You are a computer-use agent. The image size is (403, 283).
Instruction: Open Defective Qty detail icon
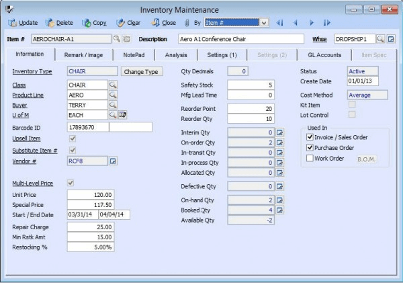pyautogui.click(x=279, y=186)
